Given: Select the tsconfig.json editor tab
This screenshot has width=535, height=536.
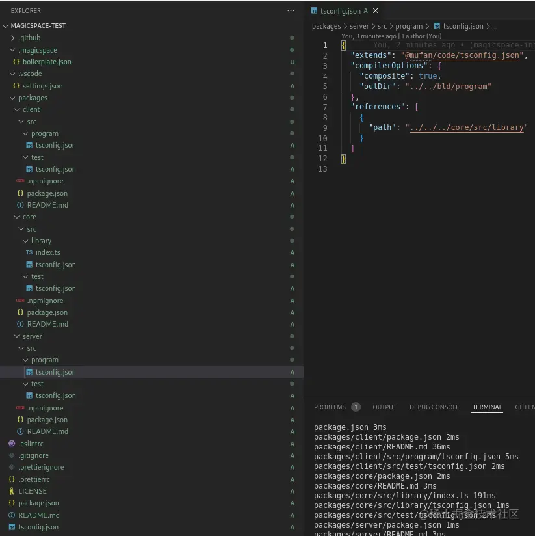Looking at the screenshot, I should (x=340, y=11).
